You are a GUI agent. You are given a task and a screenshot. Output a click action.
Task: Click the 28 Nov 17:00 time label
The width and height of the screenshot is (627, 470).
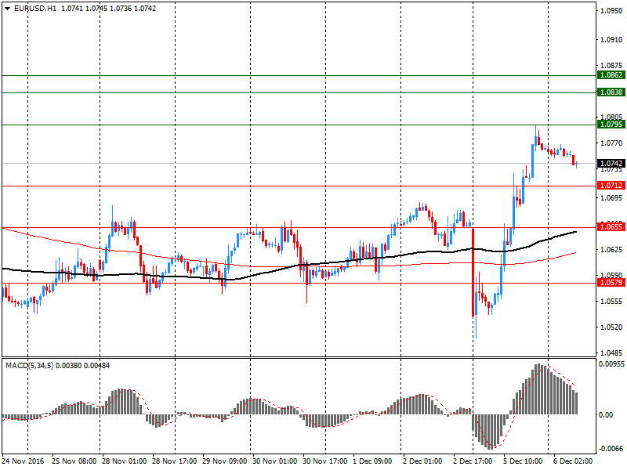(x=174, y=461)
